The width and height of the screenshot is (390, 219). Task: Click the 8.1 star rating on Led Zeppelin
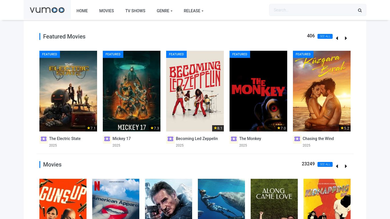pos(218,128)
